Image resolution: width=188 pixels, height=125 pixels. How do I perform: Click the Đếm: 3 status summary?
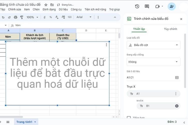(172, 122)
